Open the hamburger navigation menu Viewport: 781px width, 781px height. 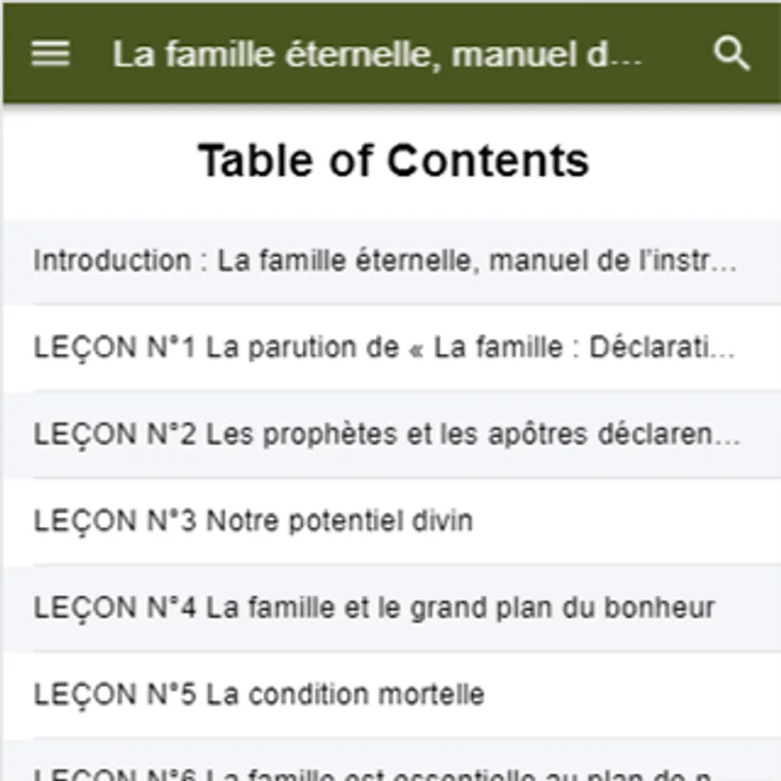(x=50, y=54)
